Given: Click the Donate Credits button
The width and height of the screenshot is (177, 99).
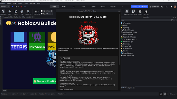Looking at the screenshot, I should click(45, 81).
